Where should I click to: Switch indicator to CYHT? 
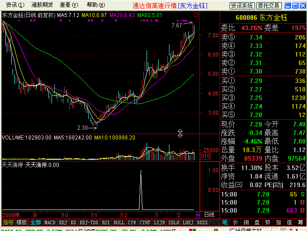[x=145, y=222]
